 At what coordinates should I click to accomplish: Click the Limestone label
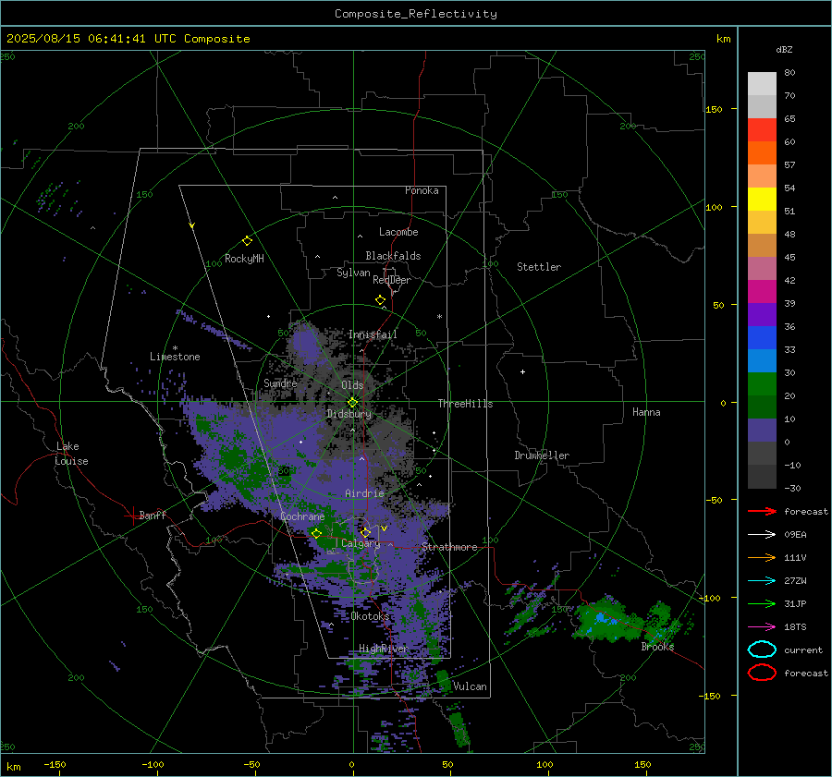pyautogui.click(x=175, y=357)
